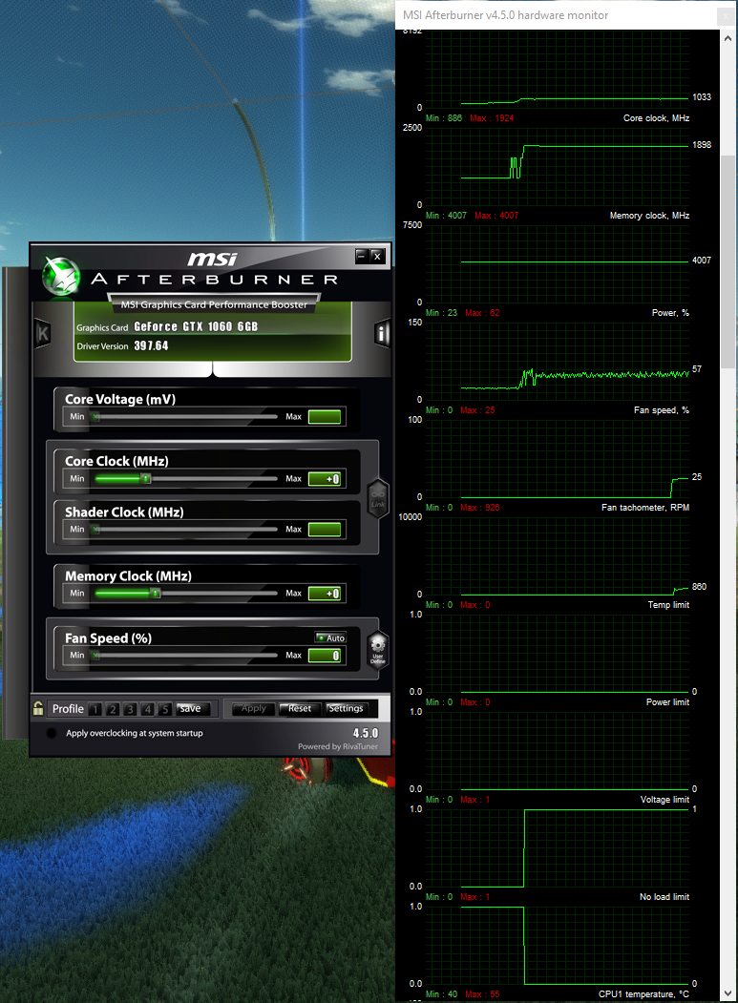The image size is (738, 1003).
Task: Click the Core Voltage slider handle
Action: coord(95,416)
